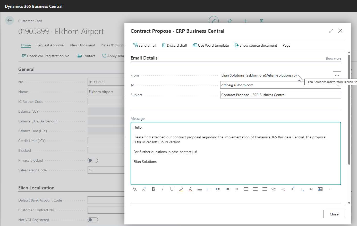Decrease the paragraph indent
The width and height of the screenshot is (357, 226).
[x=218, y=189]
